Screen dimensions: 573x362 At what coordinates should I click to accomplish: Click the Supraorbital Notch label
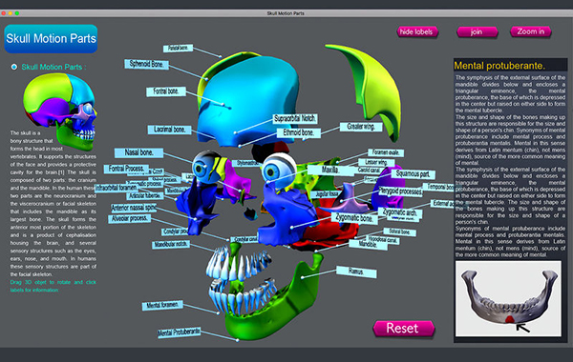(295, 118)
